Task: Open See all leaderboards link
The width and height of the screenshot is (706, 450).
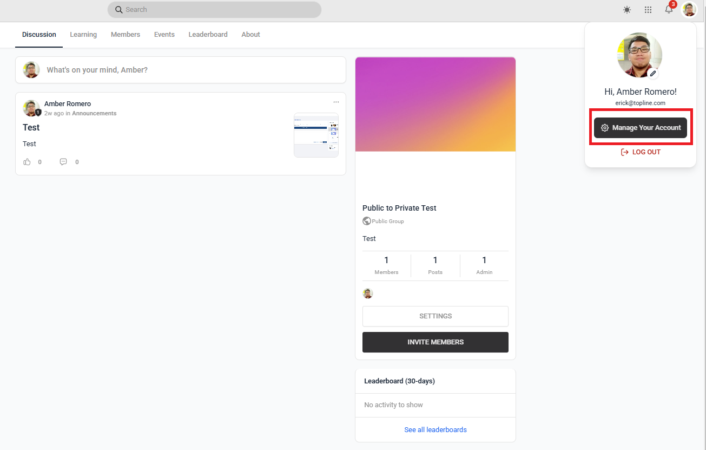Action: tap(436, 430)
